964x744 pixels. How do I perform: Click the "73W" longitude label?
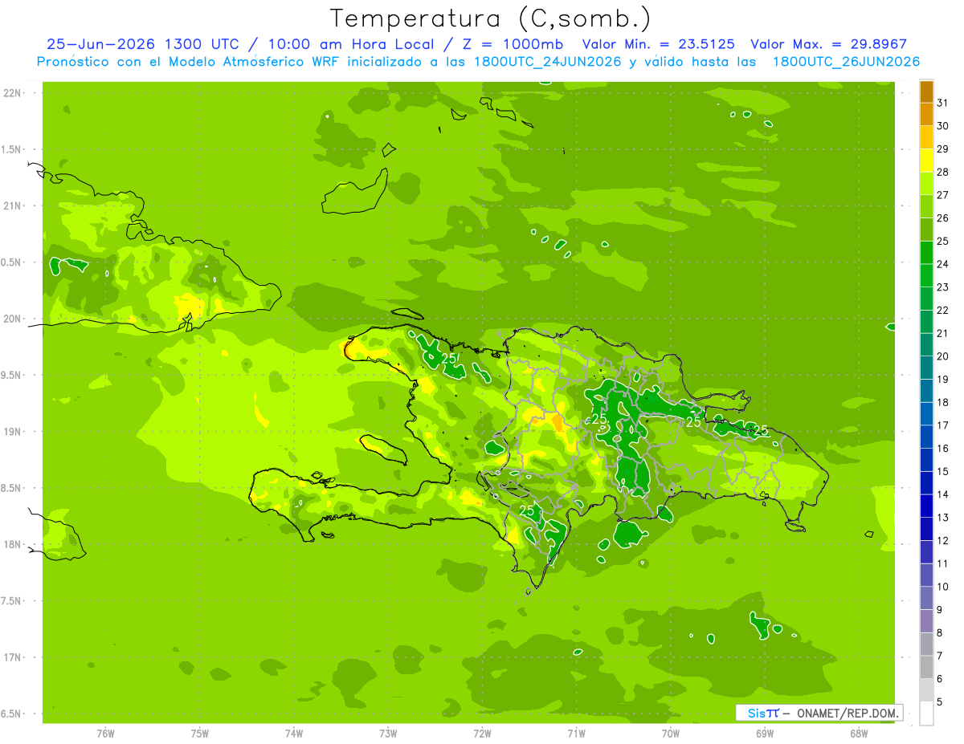[x=388, y=734]
